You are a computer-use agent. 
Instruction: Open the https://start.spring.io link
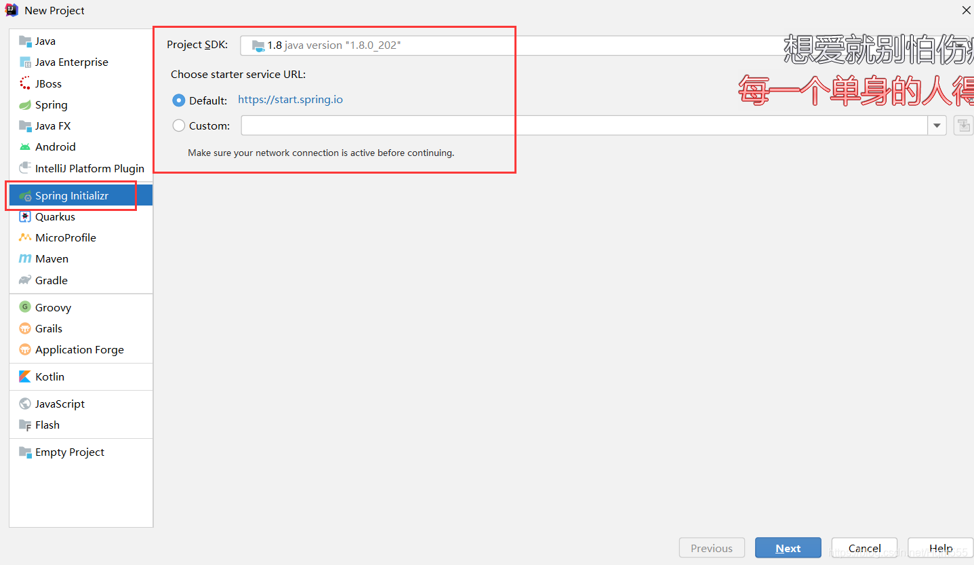290,100
